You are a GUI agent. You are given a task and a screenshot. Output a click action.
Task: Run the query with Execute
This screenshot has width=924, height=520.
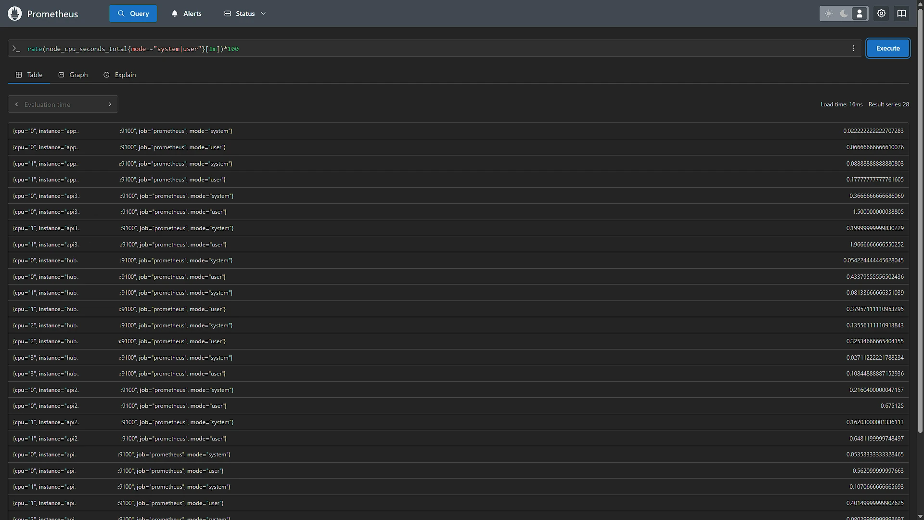[x=888, y=48]
